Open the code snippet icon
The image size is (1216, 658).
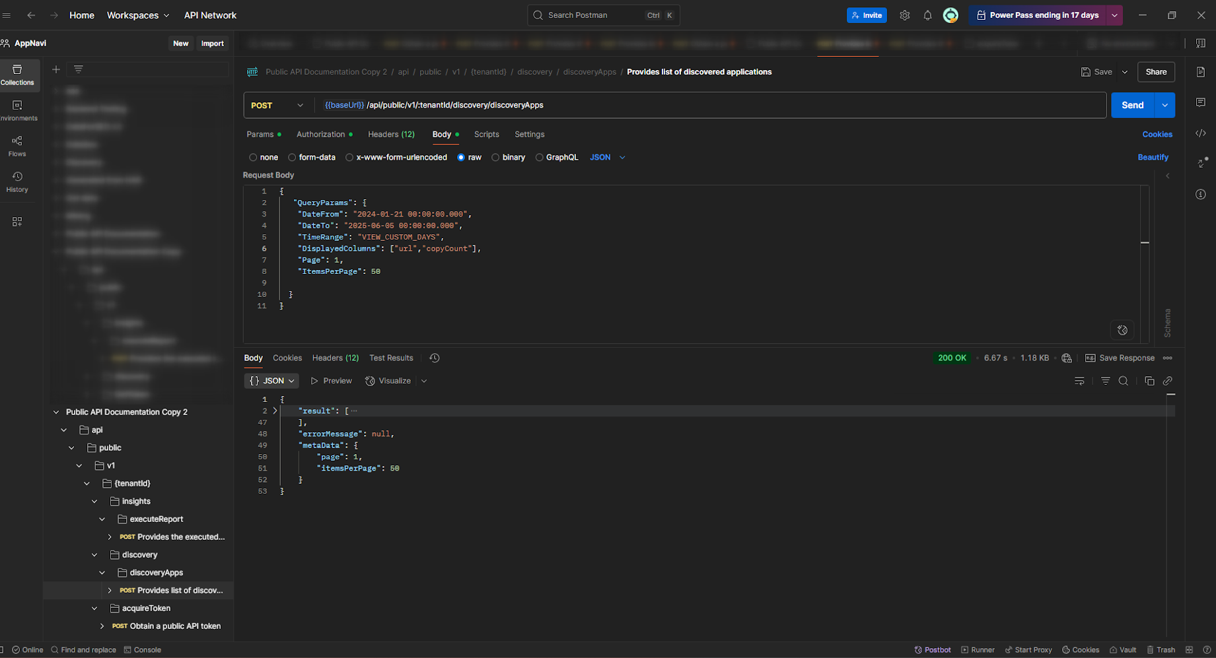(x=1201, y=133)
